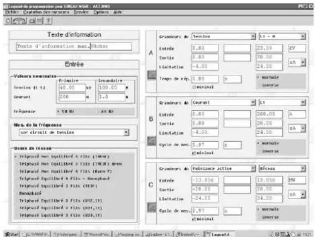Select normale mode in panel C

coord(268,209)
